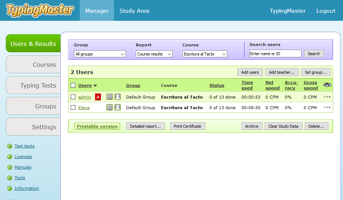This screenshot has width=343, height=200.
Task: Switch to the Manager tab
Action: coord(97,11)
